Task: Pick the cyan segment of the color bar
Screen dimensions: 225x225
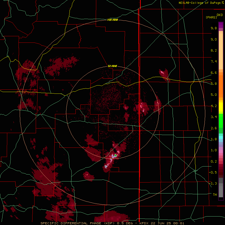Action: click(221, 137)
